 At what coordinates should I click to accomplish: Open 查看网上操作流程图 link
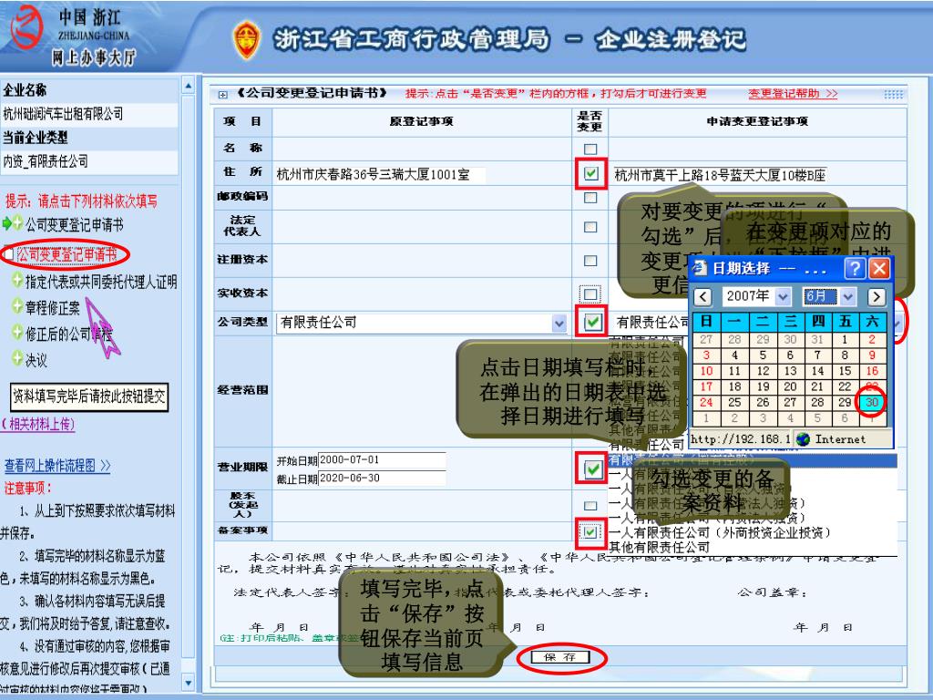tap(57, 466)
